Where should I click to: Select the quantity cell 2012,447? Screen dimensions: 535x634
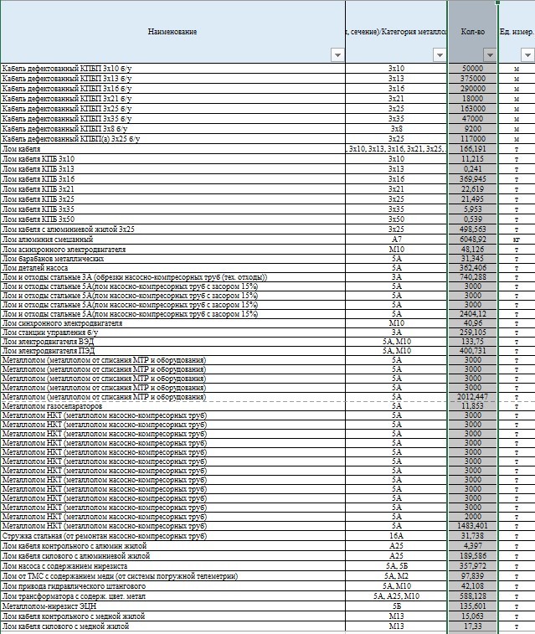[472, 396]
